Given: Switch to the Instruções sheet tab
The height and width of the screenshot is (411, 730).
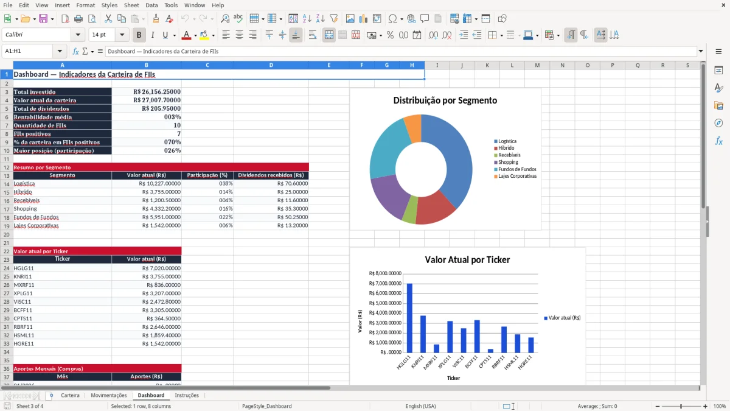Looking at the screenshot, I should click(187, 395).
